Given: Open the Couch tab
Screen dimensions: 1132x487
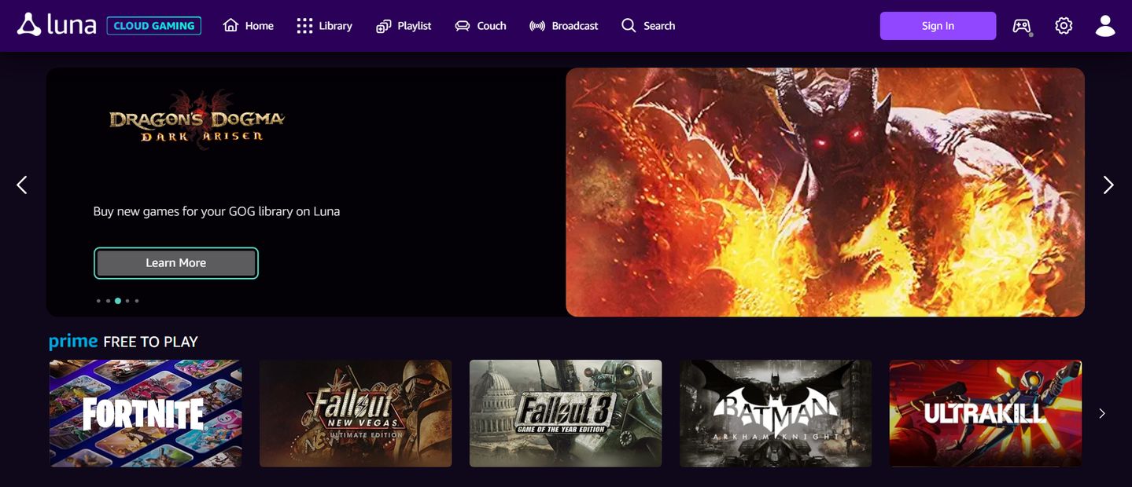Looking at the screenshot, I should (x=481, y=26).
